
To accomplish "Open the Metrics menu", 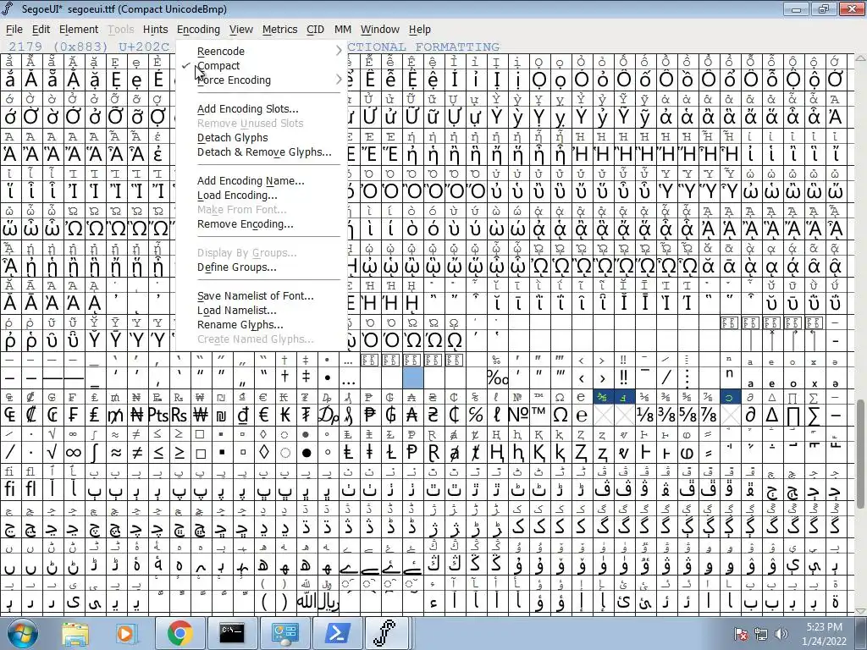I will coord(279,30).
